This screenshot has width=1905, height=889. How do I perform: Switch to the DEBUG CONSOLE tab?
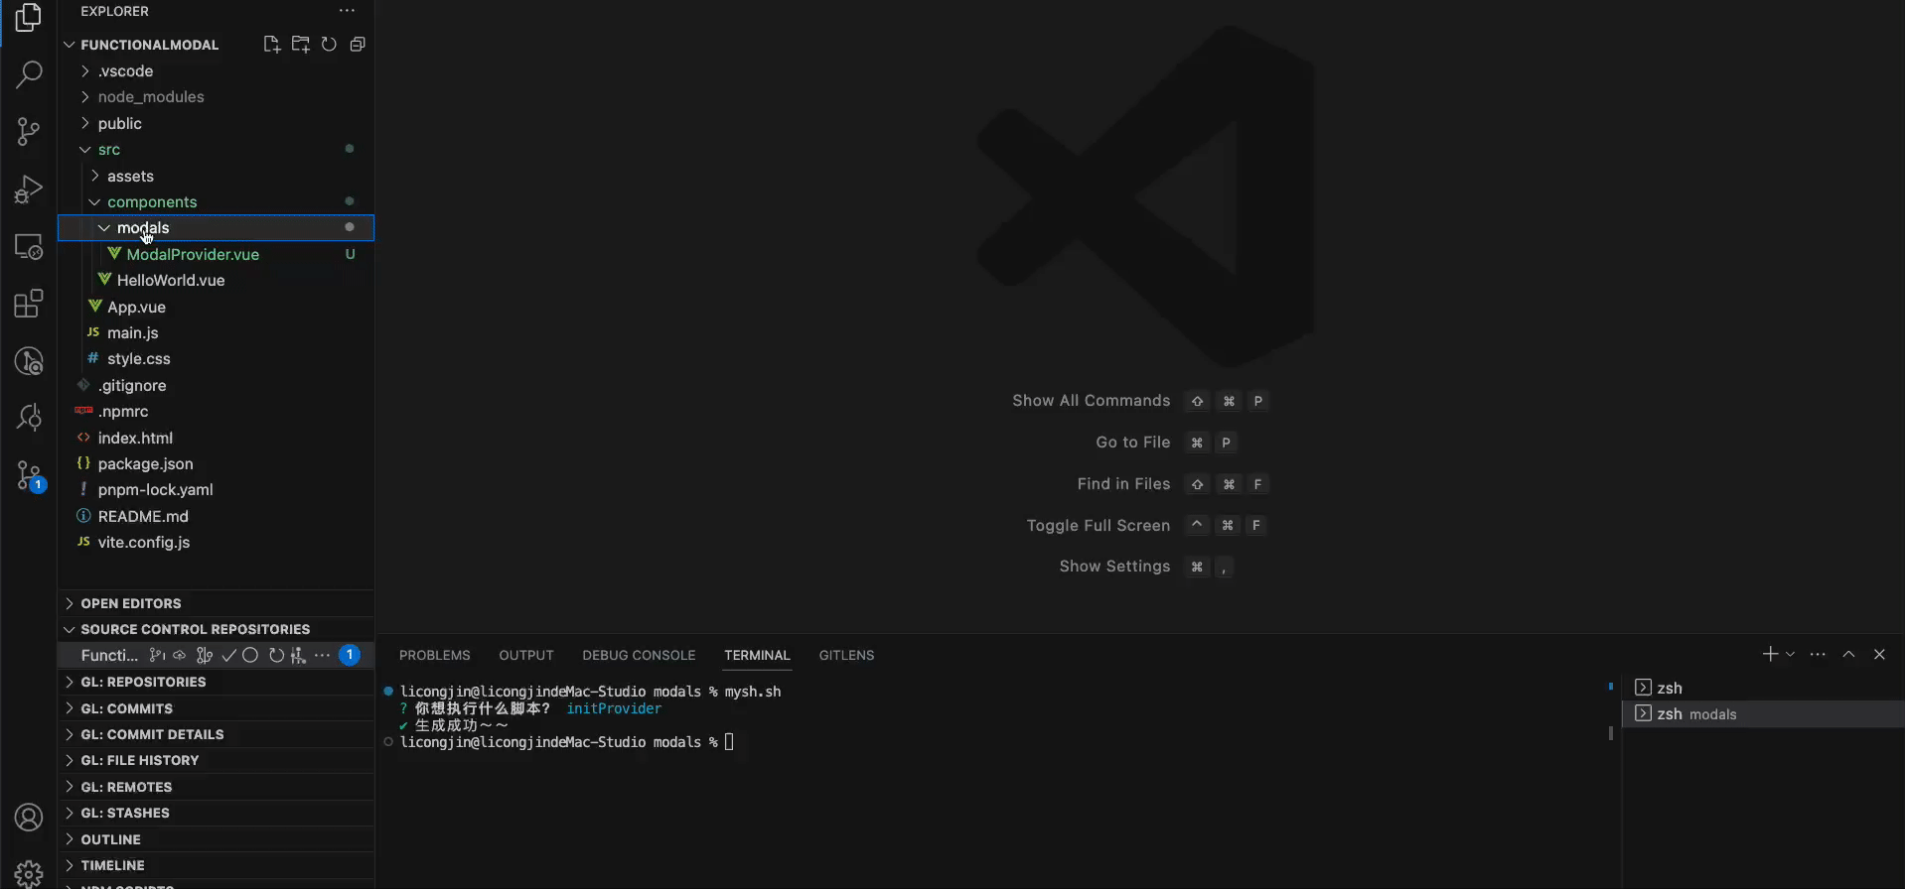(639, 655)
